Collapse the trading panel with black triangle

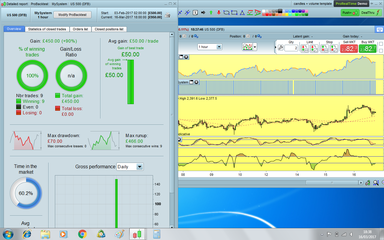pyautogui.click(x=276, y=48)
